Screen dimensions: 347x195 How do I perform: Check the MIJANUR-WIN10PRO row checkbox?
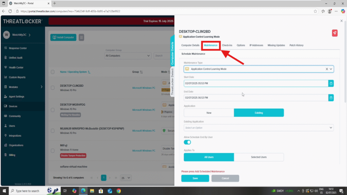(53, 131)
